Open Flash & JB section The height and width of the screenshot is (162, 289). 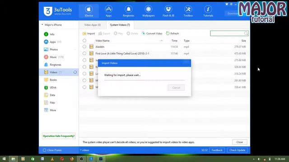168,11
